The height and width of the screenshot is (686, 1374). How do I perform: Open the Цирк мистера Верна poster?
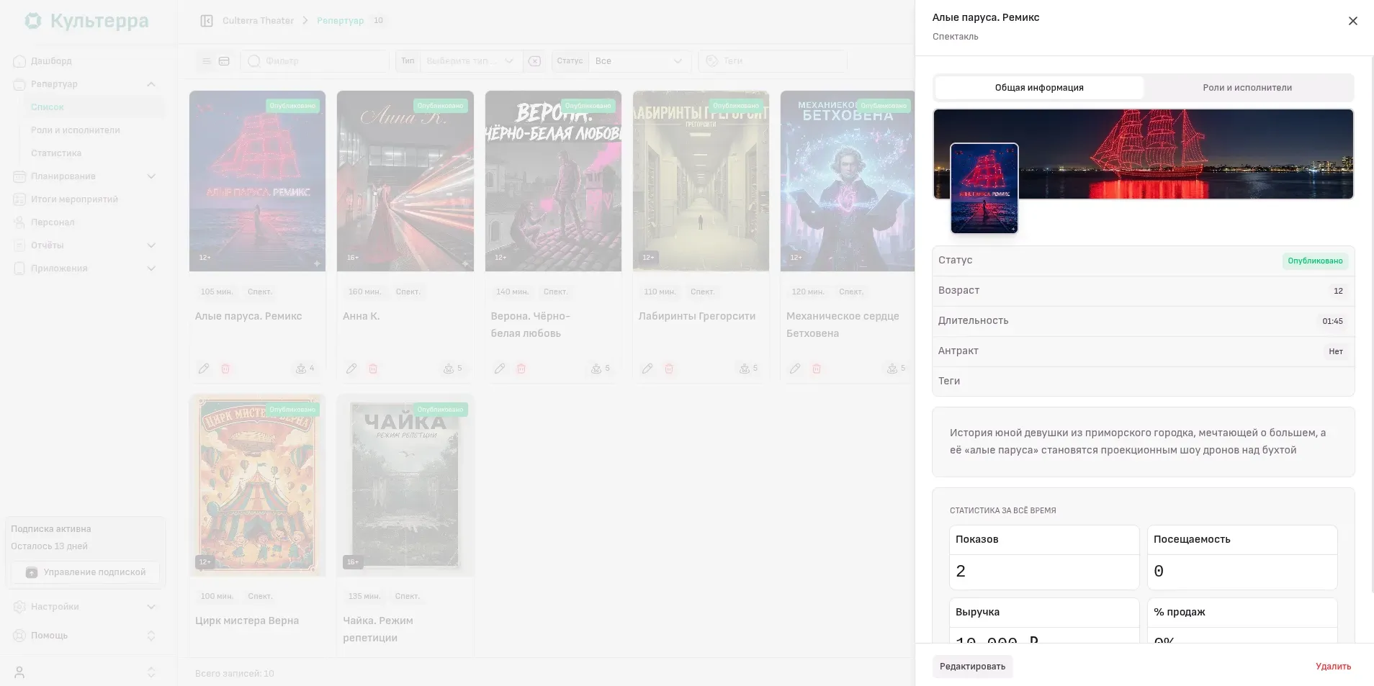(x=257, y=485)
